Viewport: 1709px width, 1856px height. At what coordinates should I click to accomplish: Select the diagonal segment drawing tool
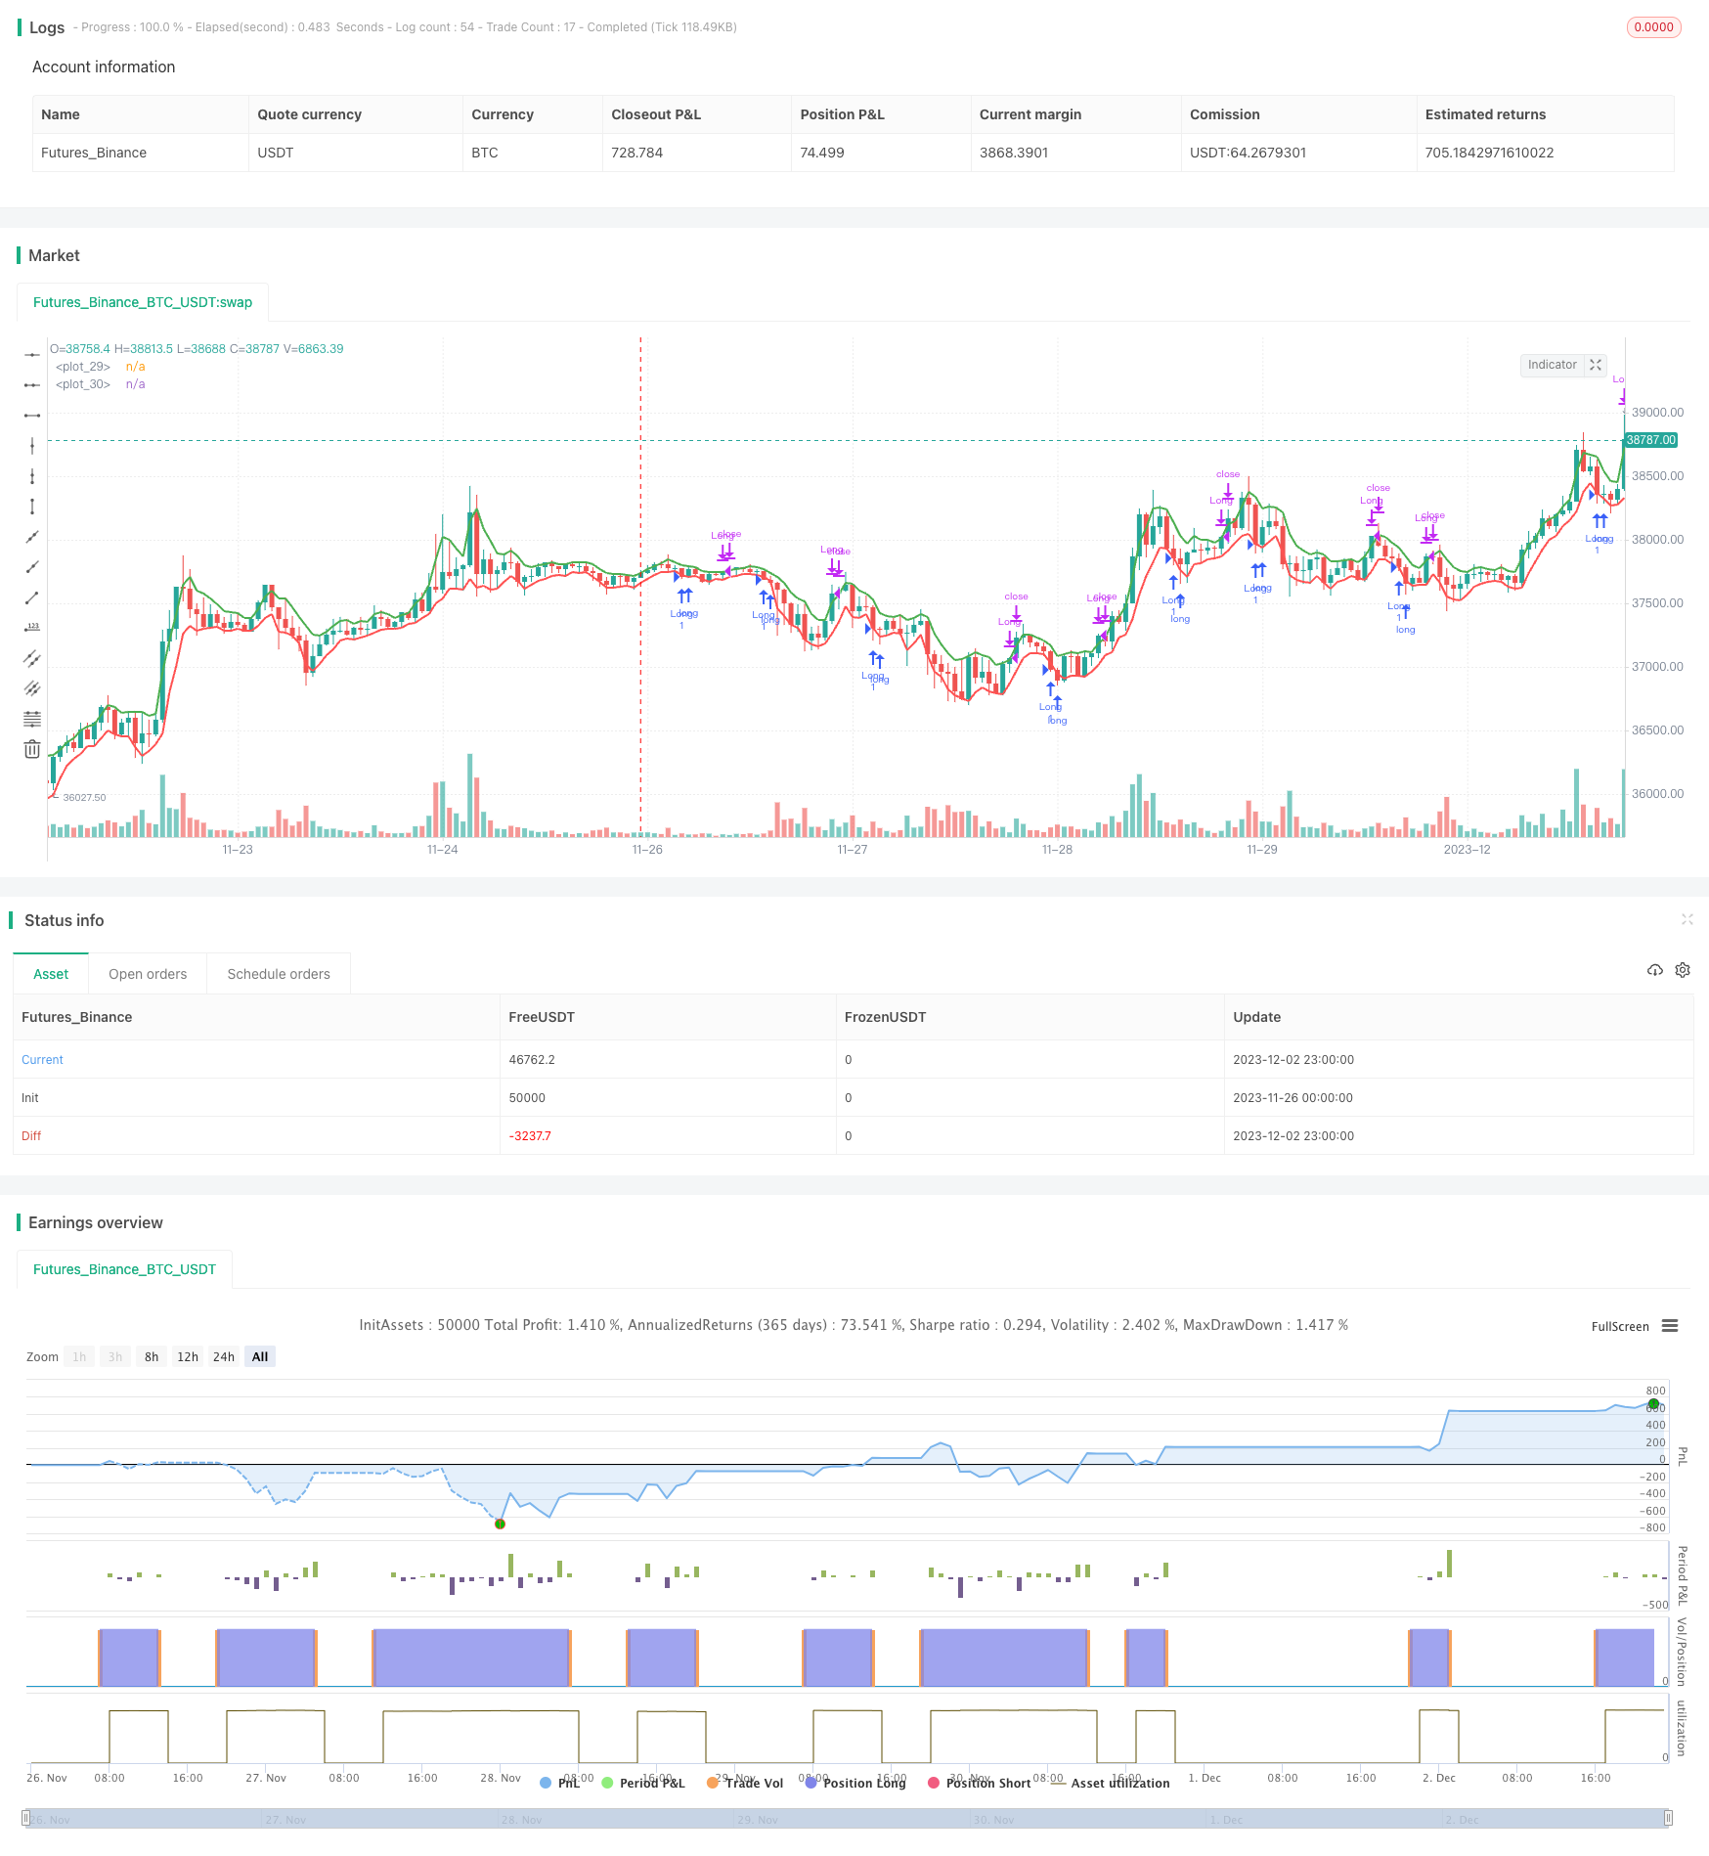(32, 597)
